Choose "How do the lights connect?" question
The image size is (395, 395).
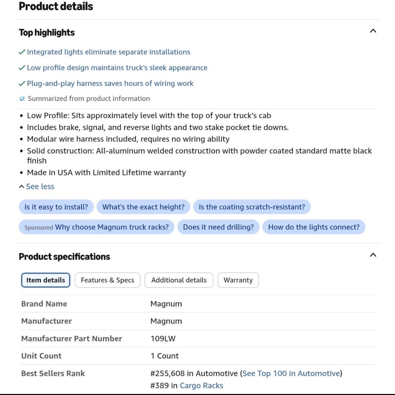(x=314, y=227)
